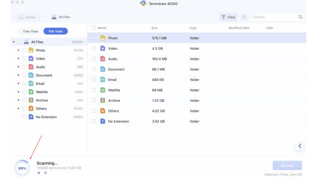Select the File View tab

tap(56, 31)
